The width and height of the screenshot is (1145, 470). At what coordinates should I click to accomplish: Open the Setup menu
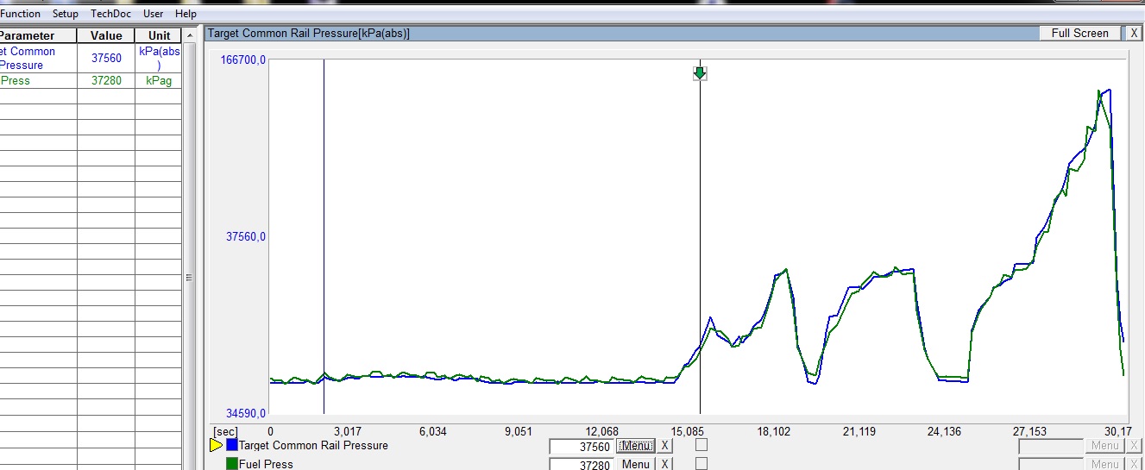[66, 14]
